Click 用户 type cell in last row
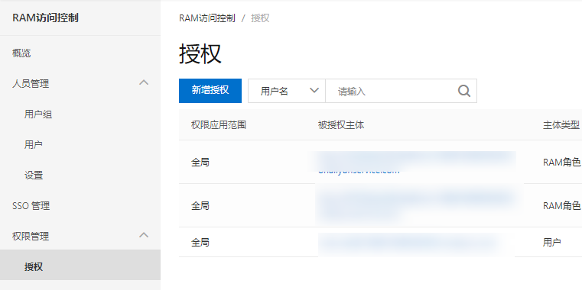This screenshot has width=582, height=290. click(x=552, y=242)
